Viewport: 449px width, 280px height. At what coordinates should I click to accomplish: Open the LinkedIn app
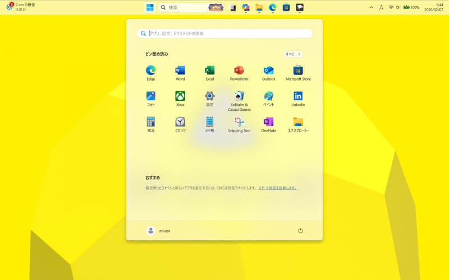point(298,99)
